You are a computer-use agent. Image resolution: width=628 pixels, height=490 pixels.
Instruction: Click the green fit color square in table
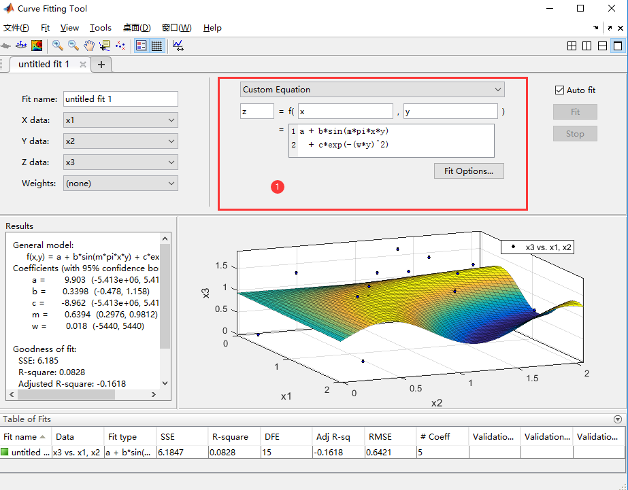tap(5, 452)
